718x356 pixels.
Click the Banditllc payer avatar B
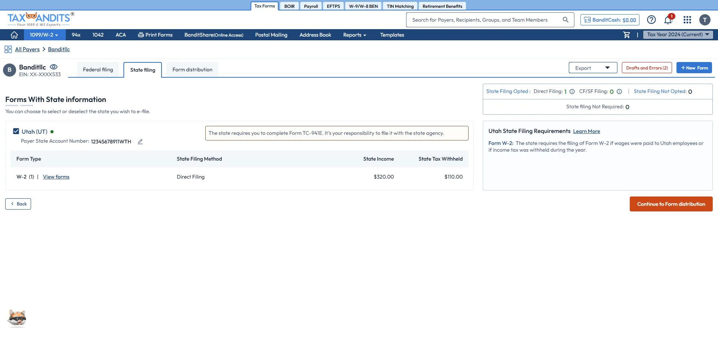point(9,70)
